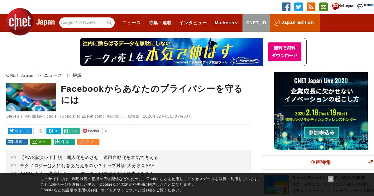Open the ニュース menu
This screenshot has height=196, width=374.
[132, 23]
